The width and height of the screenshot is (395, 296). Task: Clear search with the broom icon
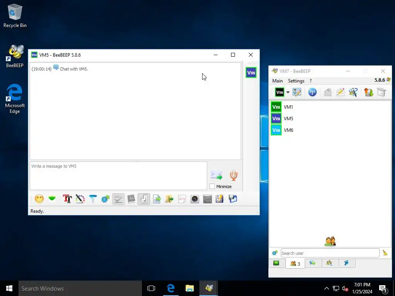[x=385, y=253]
